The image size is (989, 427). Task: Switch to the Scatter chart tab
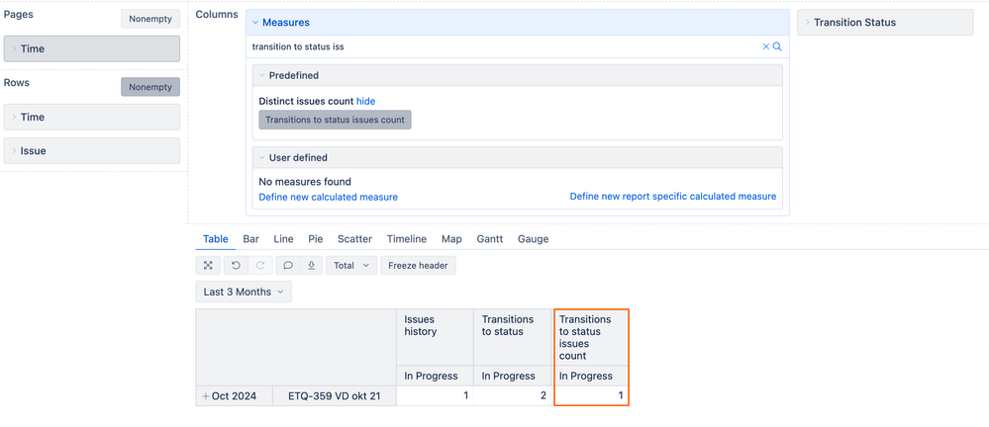click(x=354, y=239)
